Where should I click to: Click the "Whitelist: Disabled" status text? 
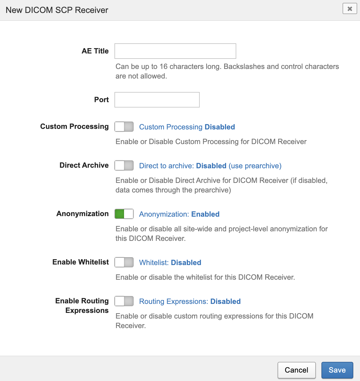point(170,263)
